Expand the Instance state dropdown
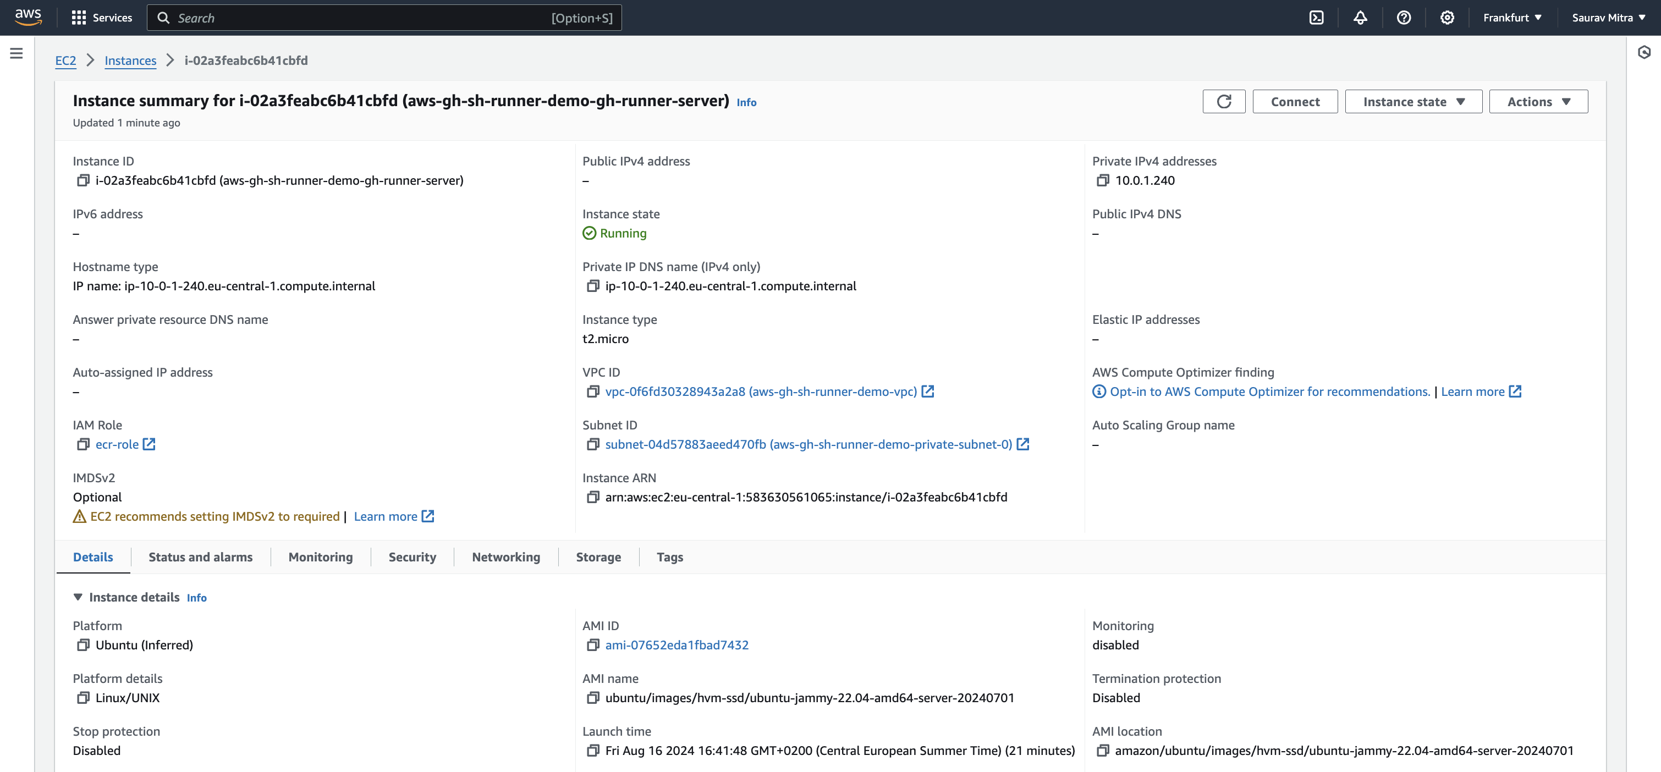This screenshot has width=1661, height=772. (1413, 101)
